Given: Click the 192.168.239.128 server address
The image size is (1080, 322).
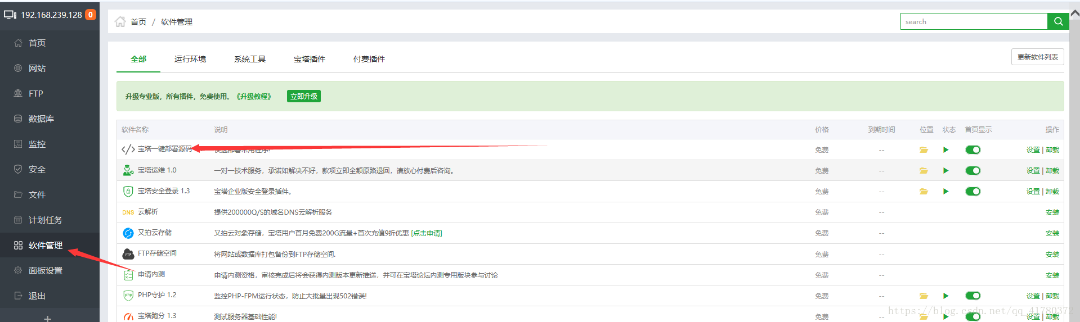Looking at the screenshot, I should pos(51,15).
